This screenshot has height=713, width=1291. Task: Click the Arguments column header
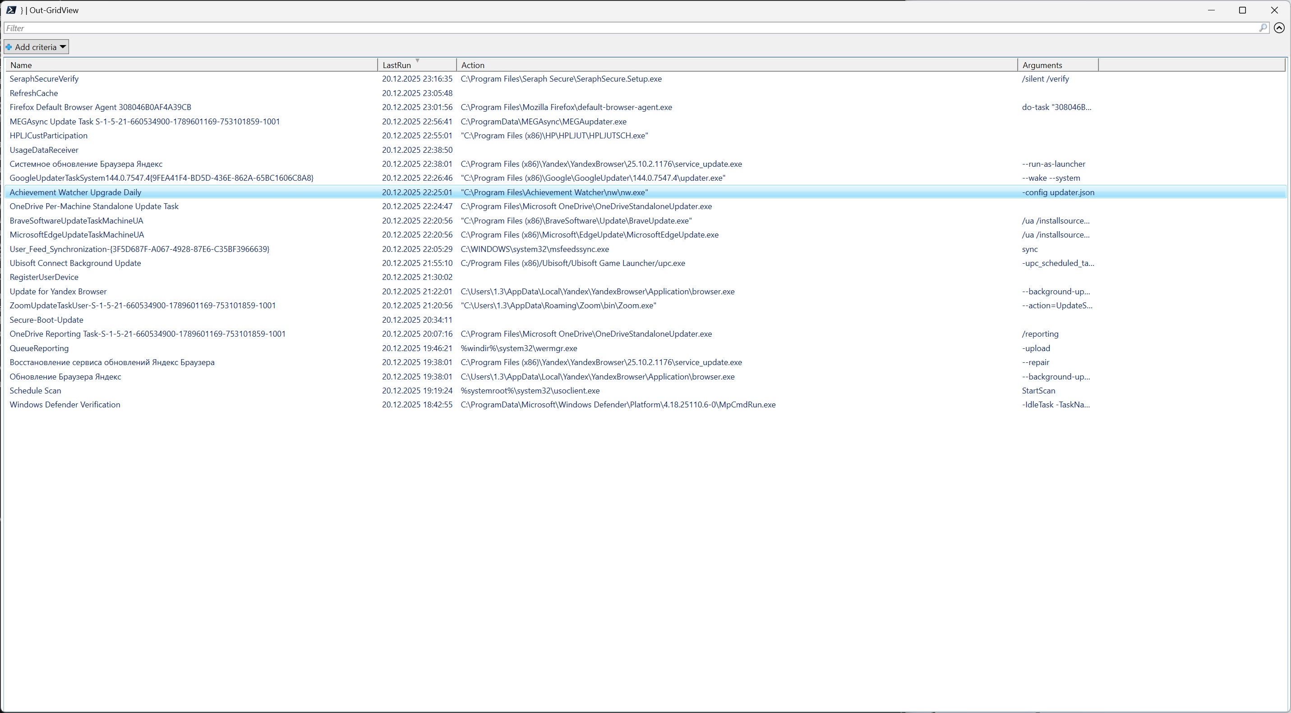(x=1042, y=65)
